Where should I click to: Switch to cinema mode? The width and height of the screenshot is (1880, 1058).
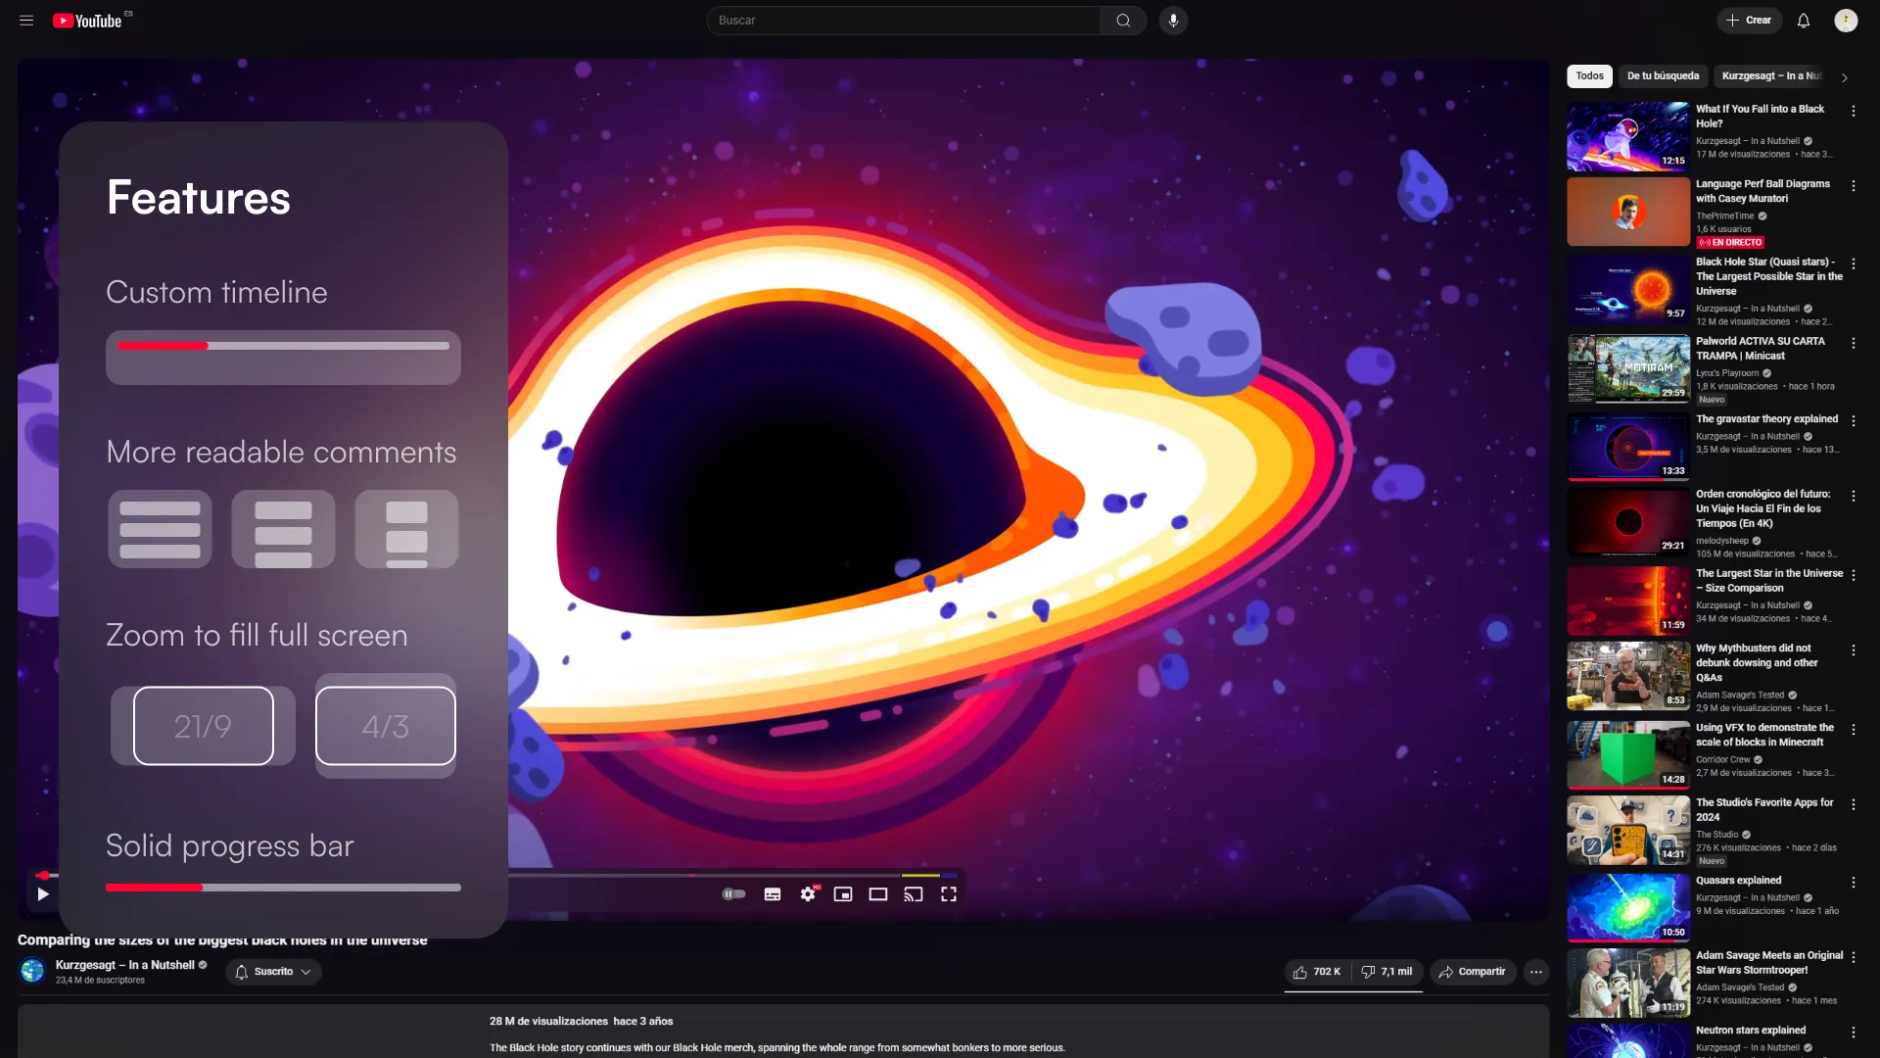click(x=878, y=893)
